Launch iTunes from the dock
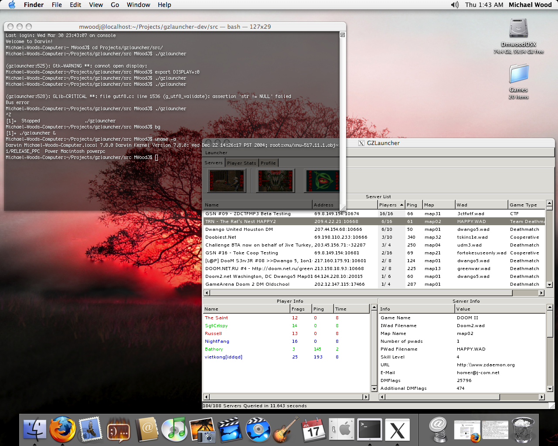558x446 pixels. click(x=174, y=429)
